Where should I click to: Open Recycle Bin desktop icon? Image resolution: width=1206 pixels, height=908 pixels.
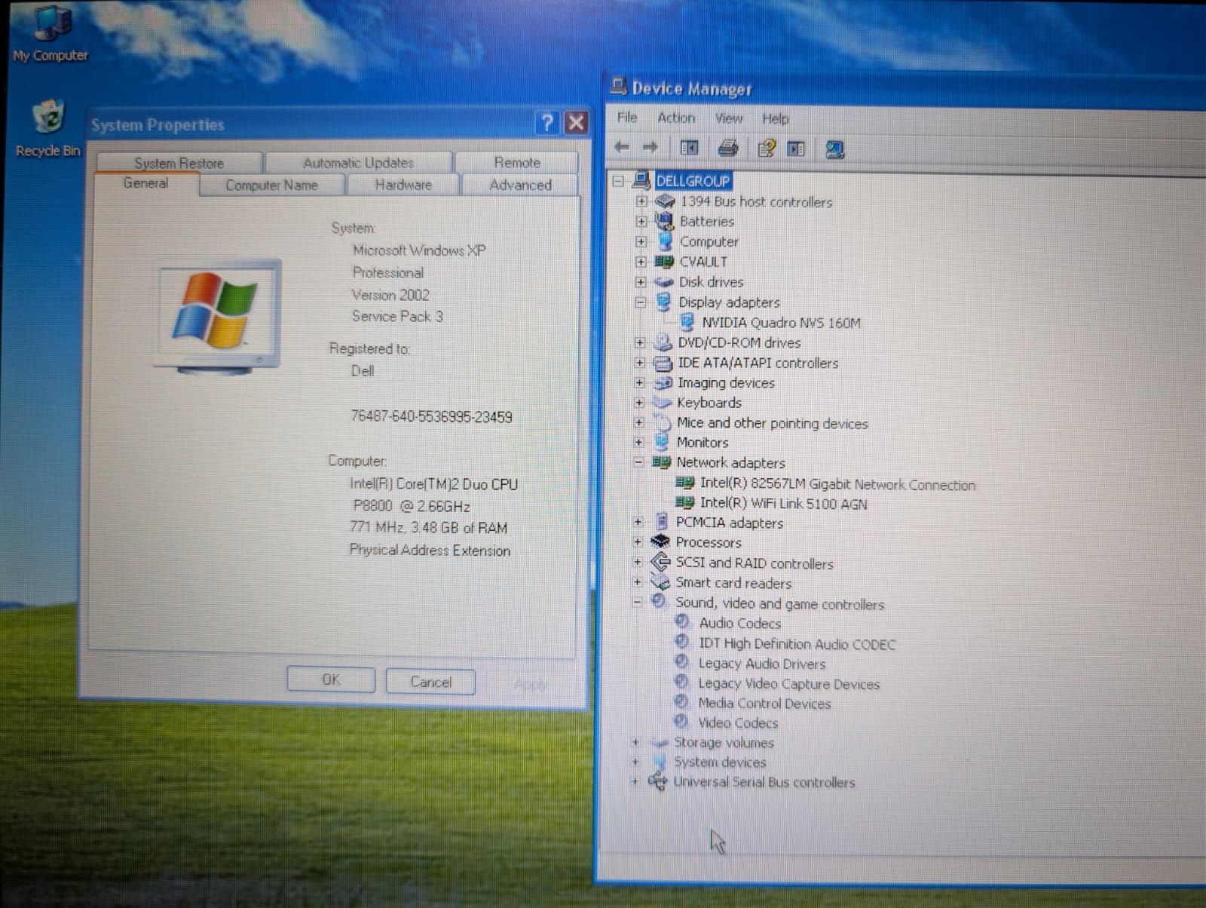[48, 128]
